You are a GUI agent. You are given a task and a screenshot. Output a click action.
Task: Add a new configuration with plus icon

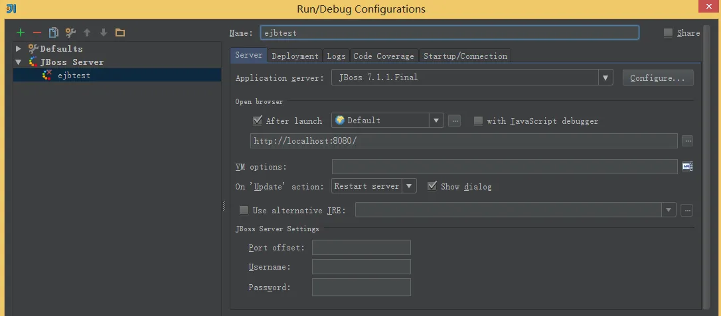pyautogui.click(x=20, y=32)
